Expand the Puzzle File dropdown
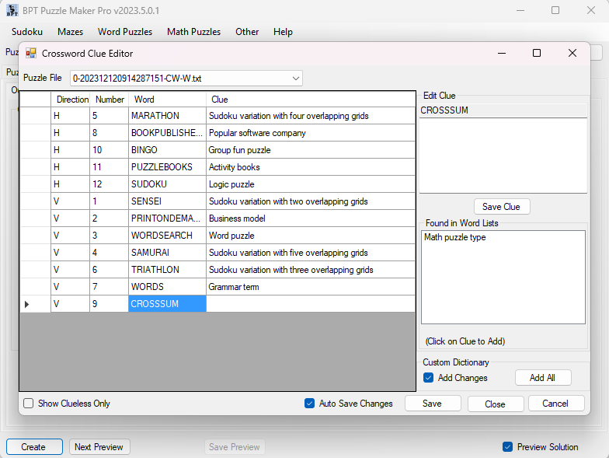609x458 pixels. coord(295,79)
